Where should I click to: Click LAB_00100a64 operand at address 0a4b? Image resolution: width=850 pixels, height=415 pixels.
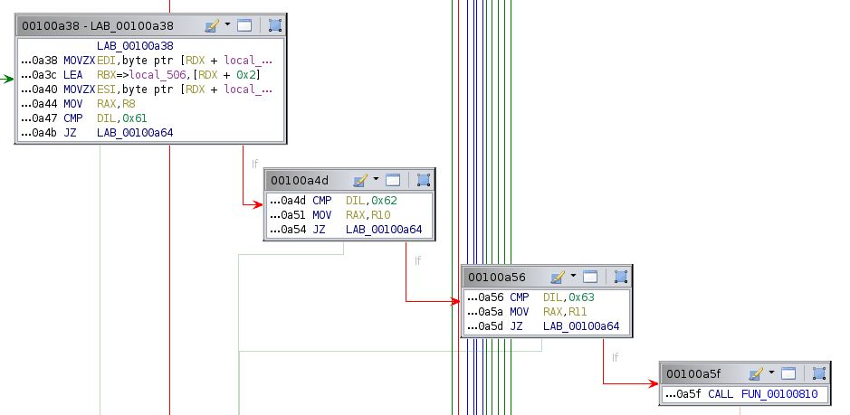coord(135,133)
